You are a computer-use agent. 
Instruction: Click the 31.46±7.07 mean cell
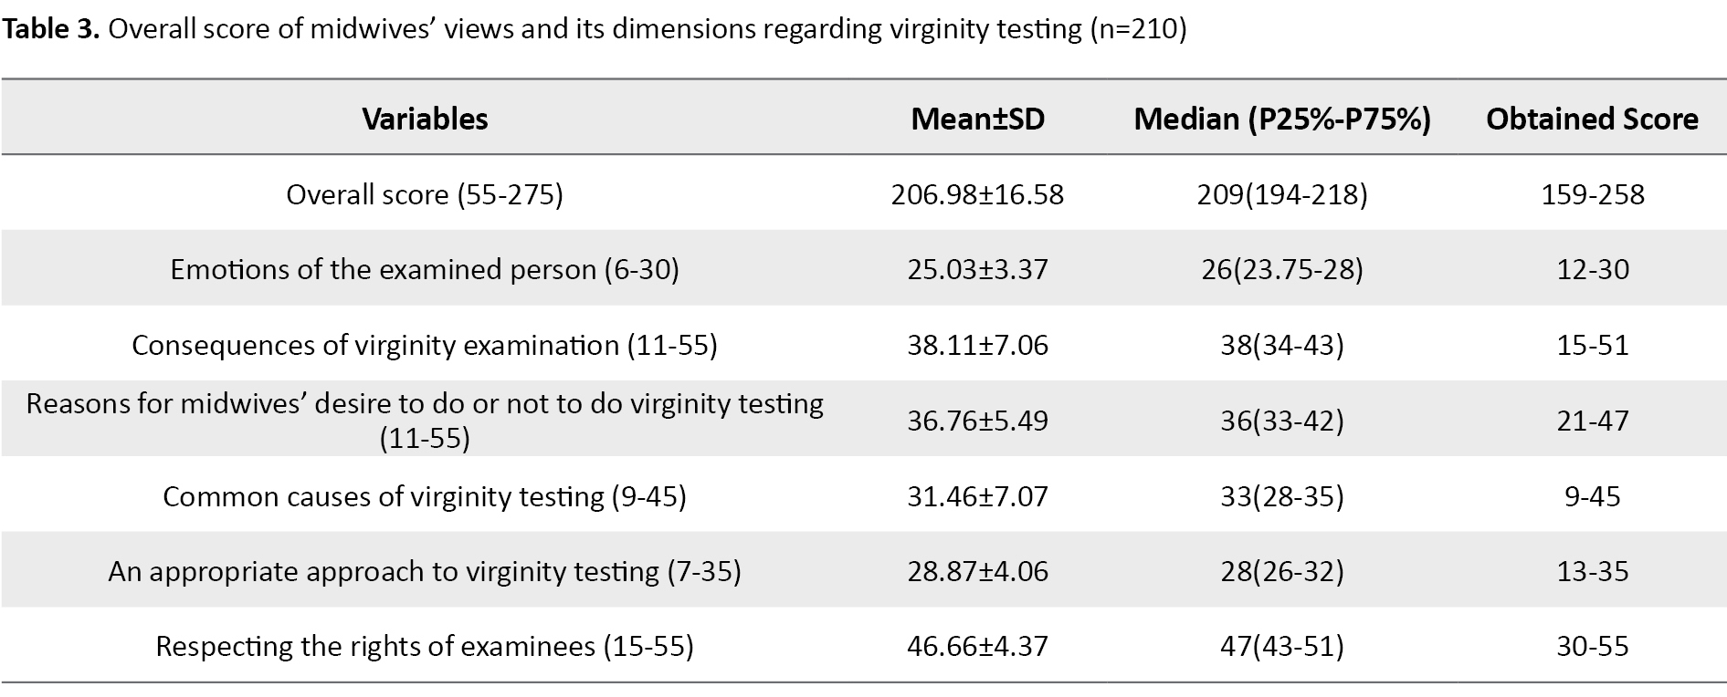pos(977,496)
